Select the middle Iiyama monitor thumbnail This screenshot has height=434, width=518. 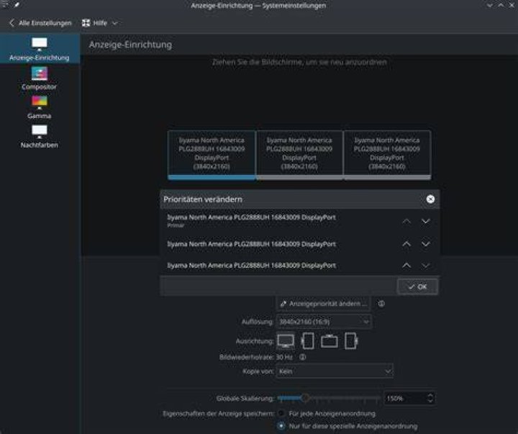pyautogui.click(x=299, y=155)
